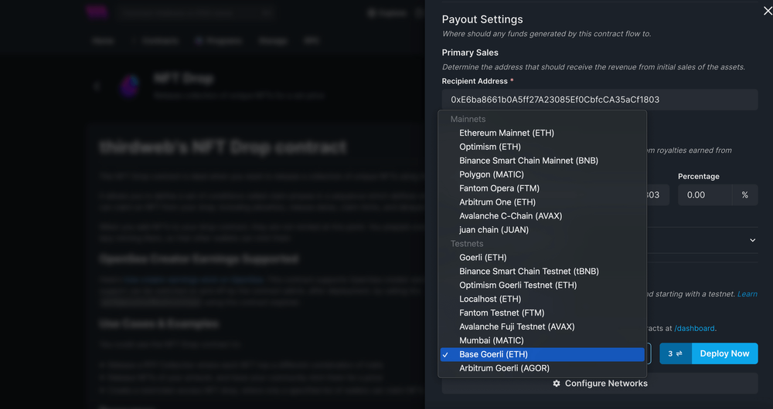The width and height of the screenshot is (773, 409).
Task: Click the transactions count swap icon button
Action: click(675, 353)
